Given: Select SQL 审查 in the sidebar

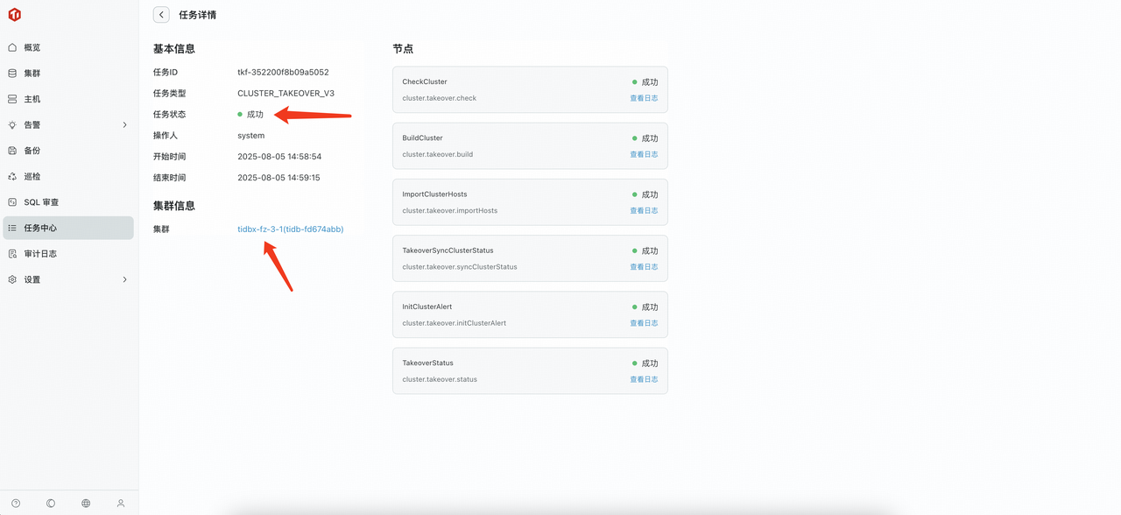Looking at the screenshot, I should pyautogui.click(x=41, y=202).
